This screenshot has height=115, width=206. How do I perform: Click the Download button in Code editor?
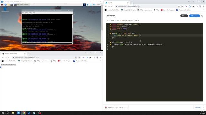click(x=194, y=16)
